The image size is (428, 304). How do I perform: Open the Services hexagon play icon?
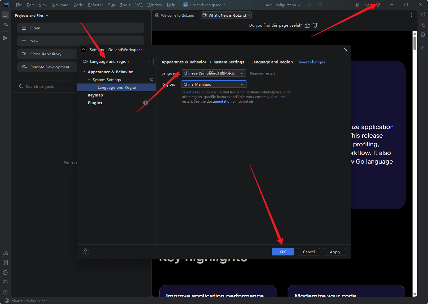pyautogui.click(x=5, y=272)
